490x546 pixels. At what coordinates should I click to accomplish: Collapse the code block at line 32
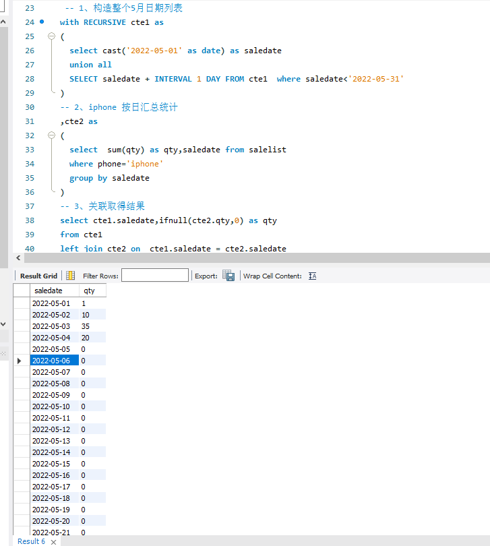click(x=51, y=135)
